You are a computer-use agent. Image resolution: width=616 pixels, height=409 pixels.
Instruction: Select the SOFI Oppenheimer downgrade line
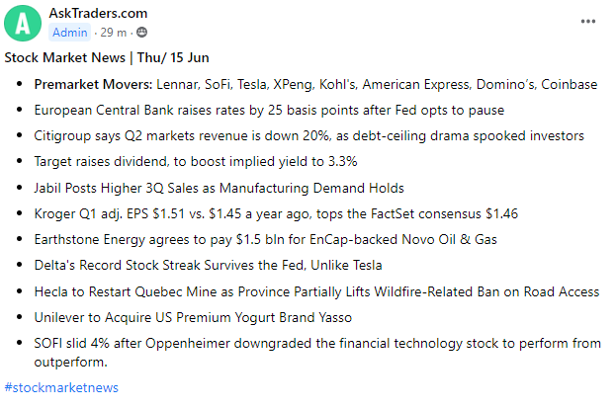[x=316, y=342]
